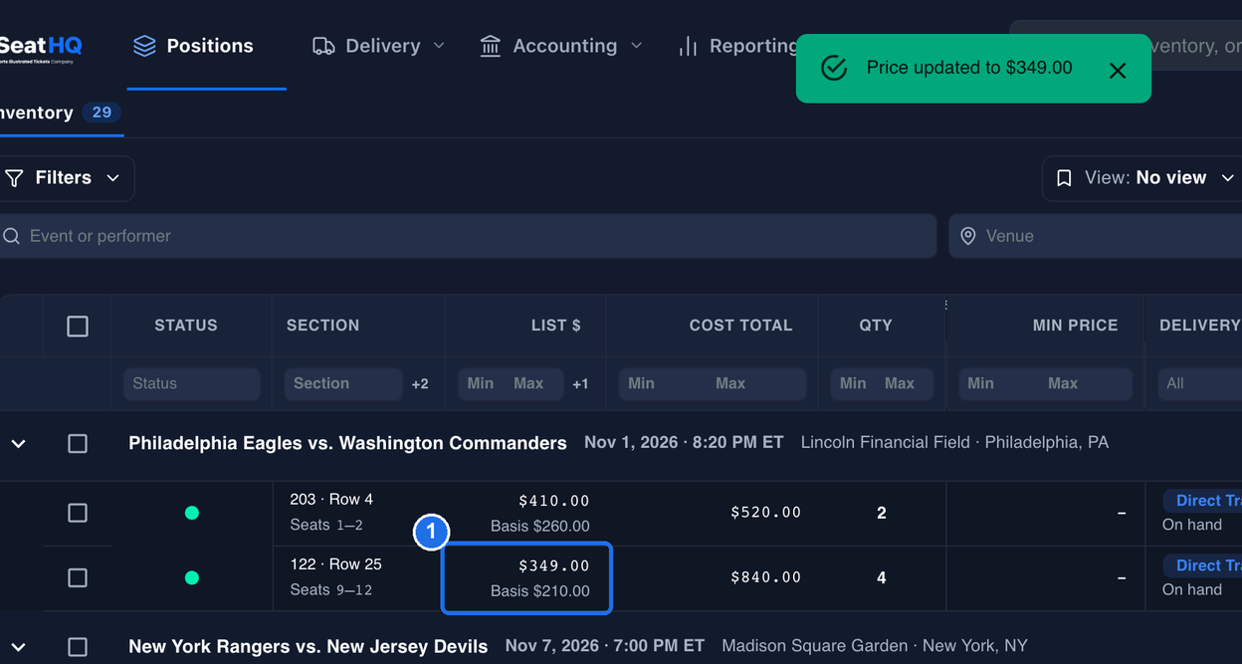
Task: Open the Accounting menu
Action: coord(560,46)
